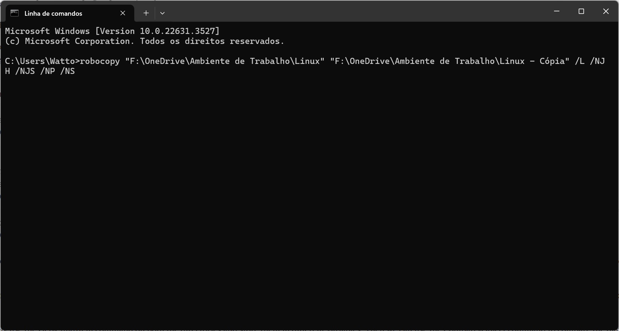Click the /L switch in the command

[580, 61]
